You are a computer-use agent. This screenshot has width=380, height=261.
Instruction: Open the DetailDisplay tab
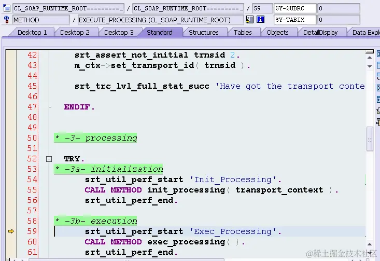(x=320, y=33)
